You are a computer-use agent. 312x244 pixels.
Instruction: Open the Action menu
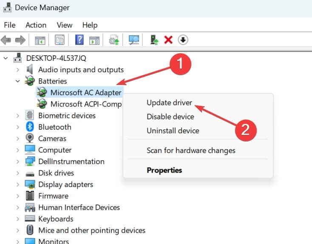(x=36, y=25)
